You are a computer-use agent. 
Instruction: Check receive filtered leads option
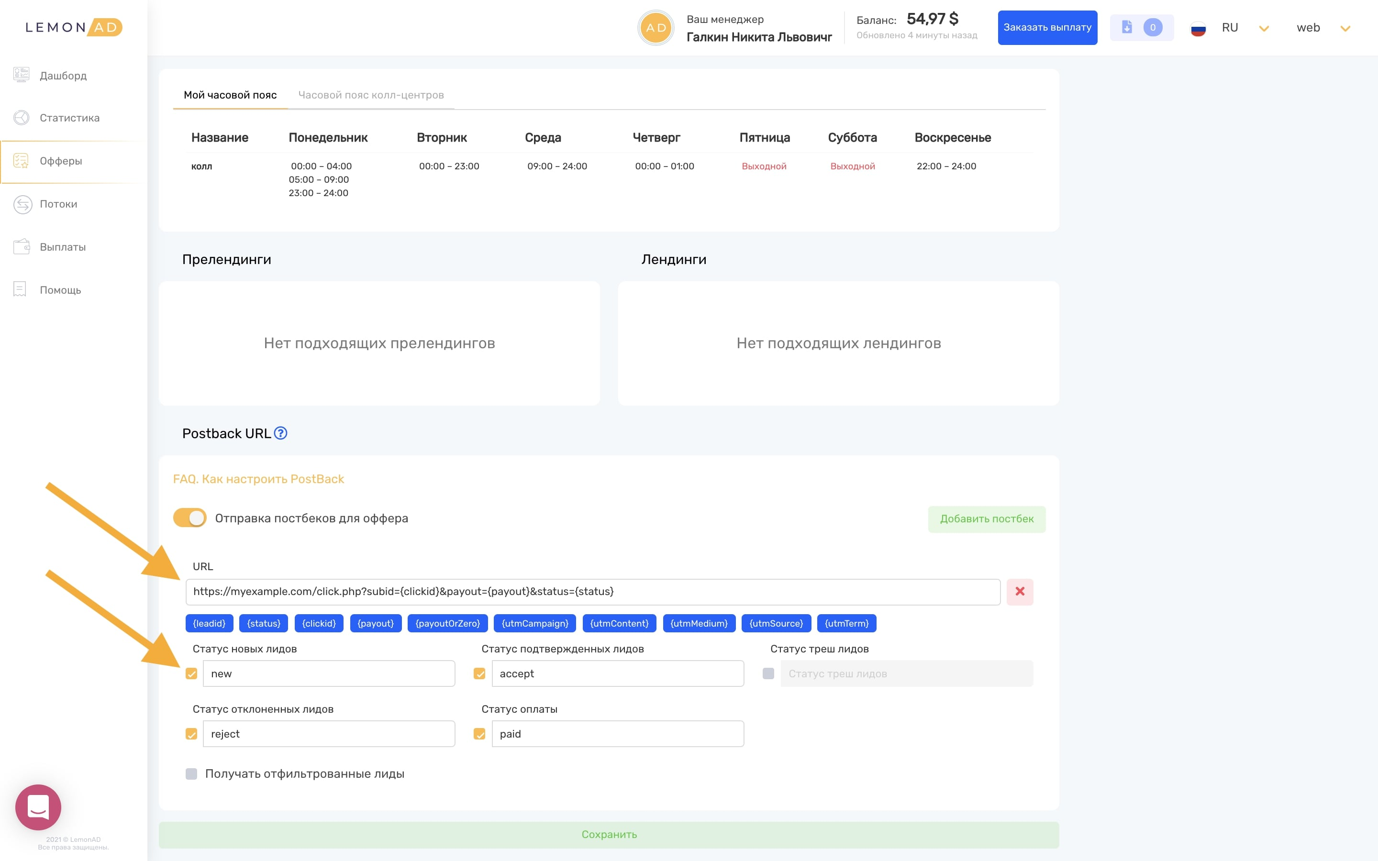click(x=191, y=774)
